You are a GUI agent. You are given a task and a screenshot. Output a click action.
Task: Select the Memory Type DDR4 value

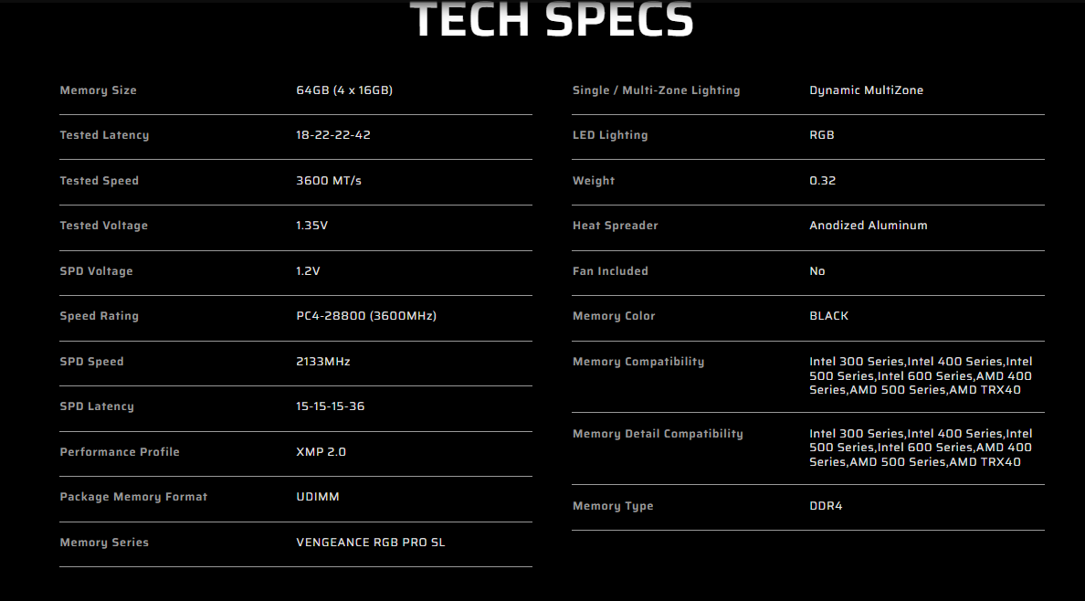[x=827, y=506]
